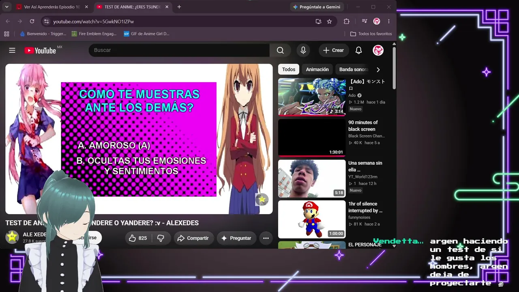Image resolution: width=519 pixels, height=292 pixels.
Task: Open the EL PERSONAJE video title
Action: pyautogui.click(x=365, y=245)
